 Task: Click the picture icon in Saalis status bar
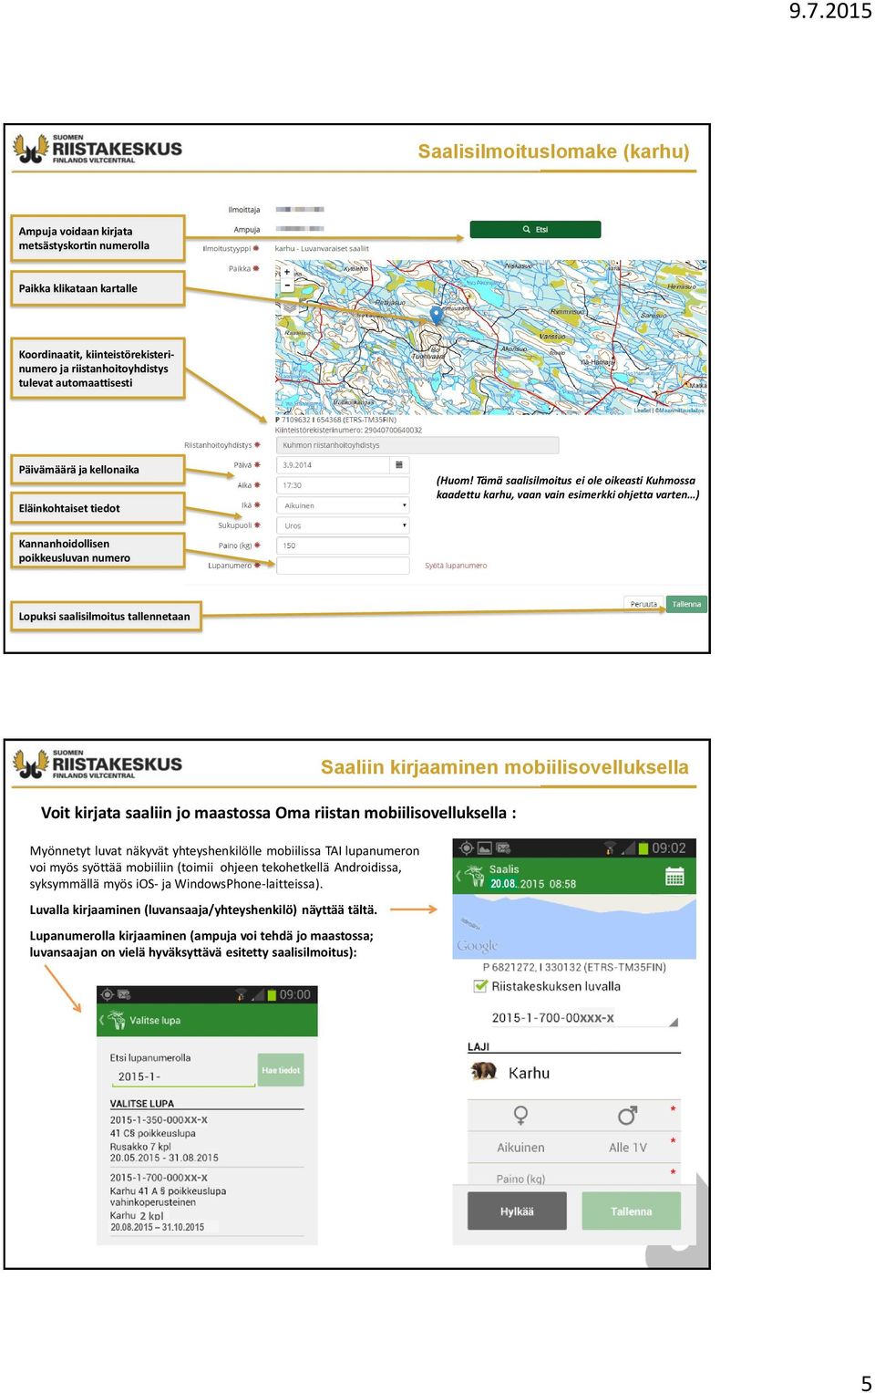coord(484,847)
